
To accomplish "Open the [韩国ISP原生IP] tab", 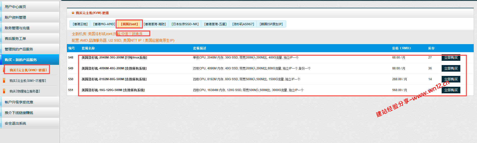I will [271, 24].
